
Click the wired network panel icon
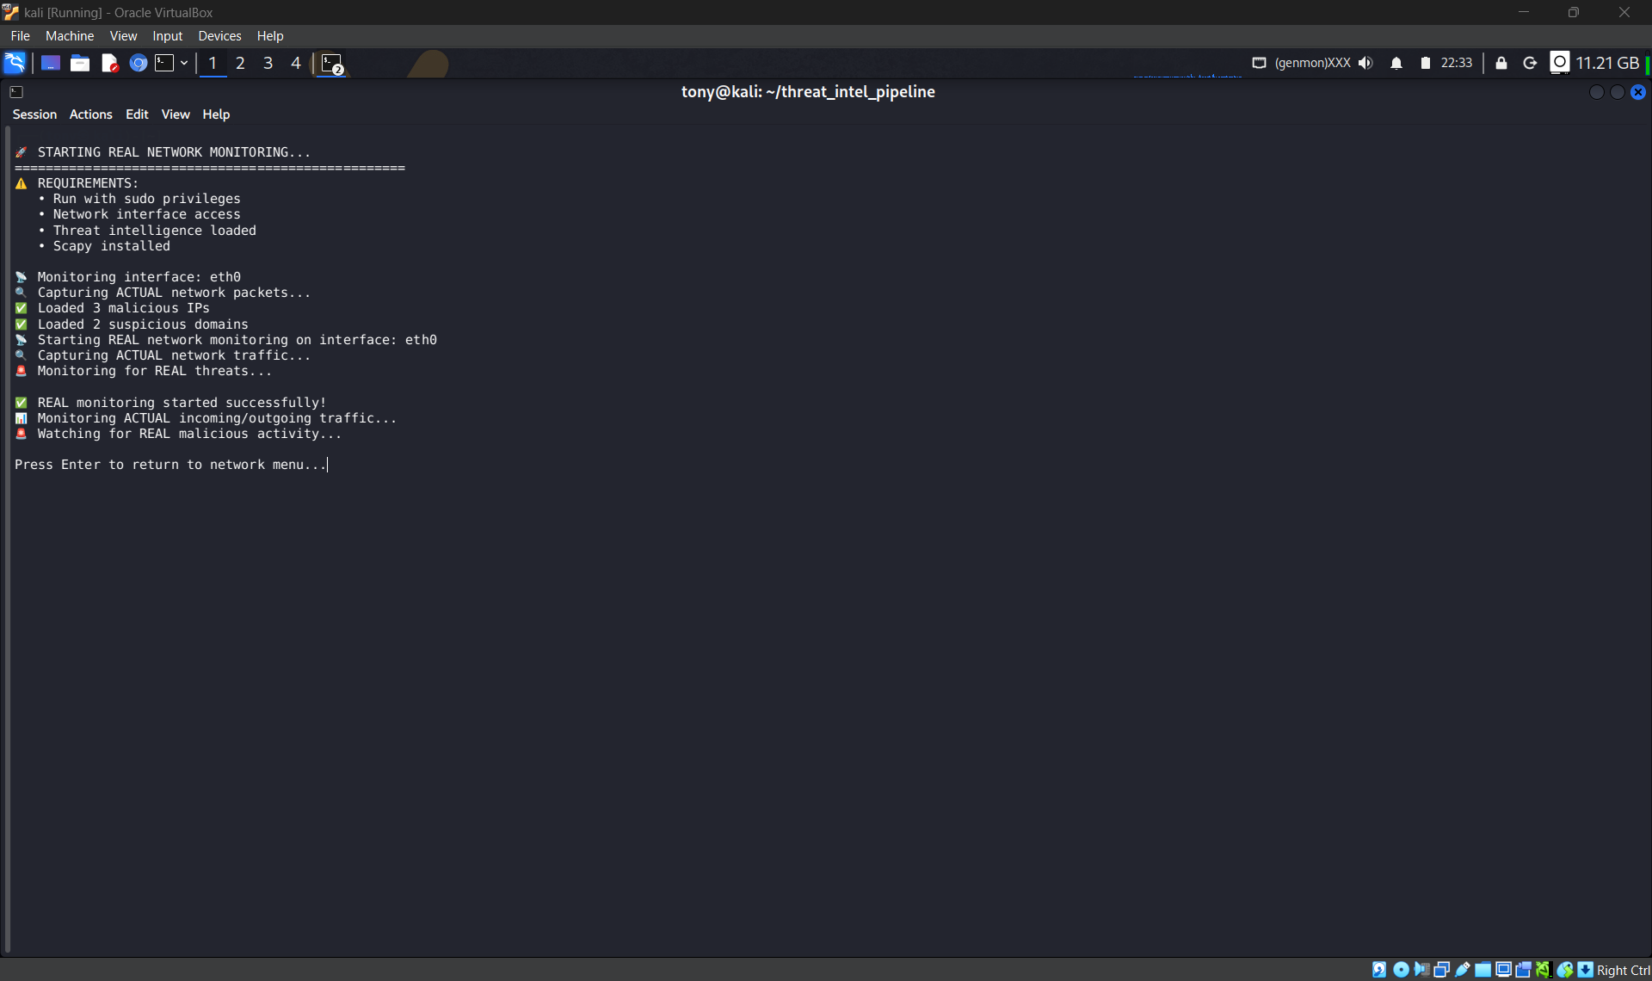tap(1259, 63)
